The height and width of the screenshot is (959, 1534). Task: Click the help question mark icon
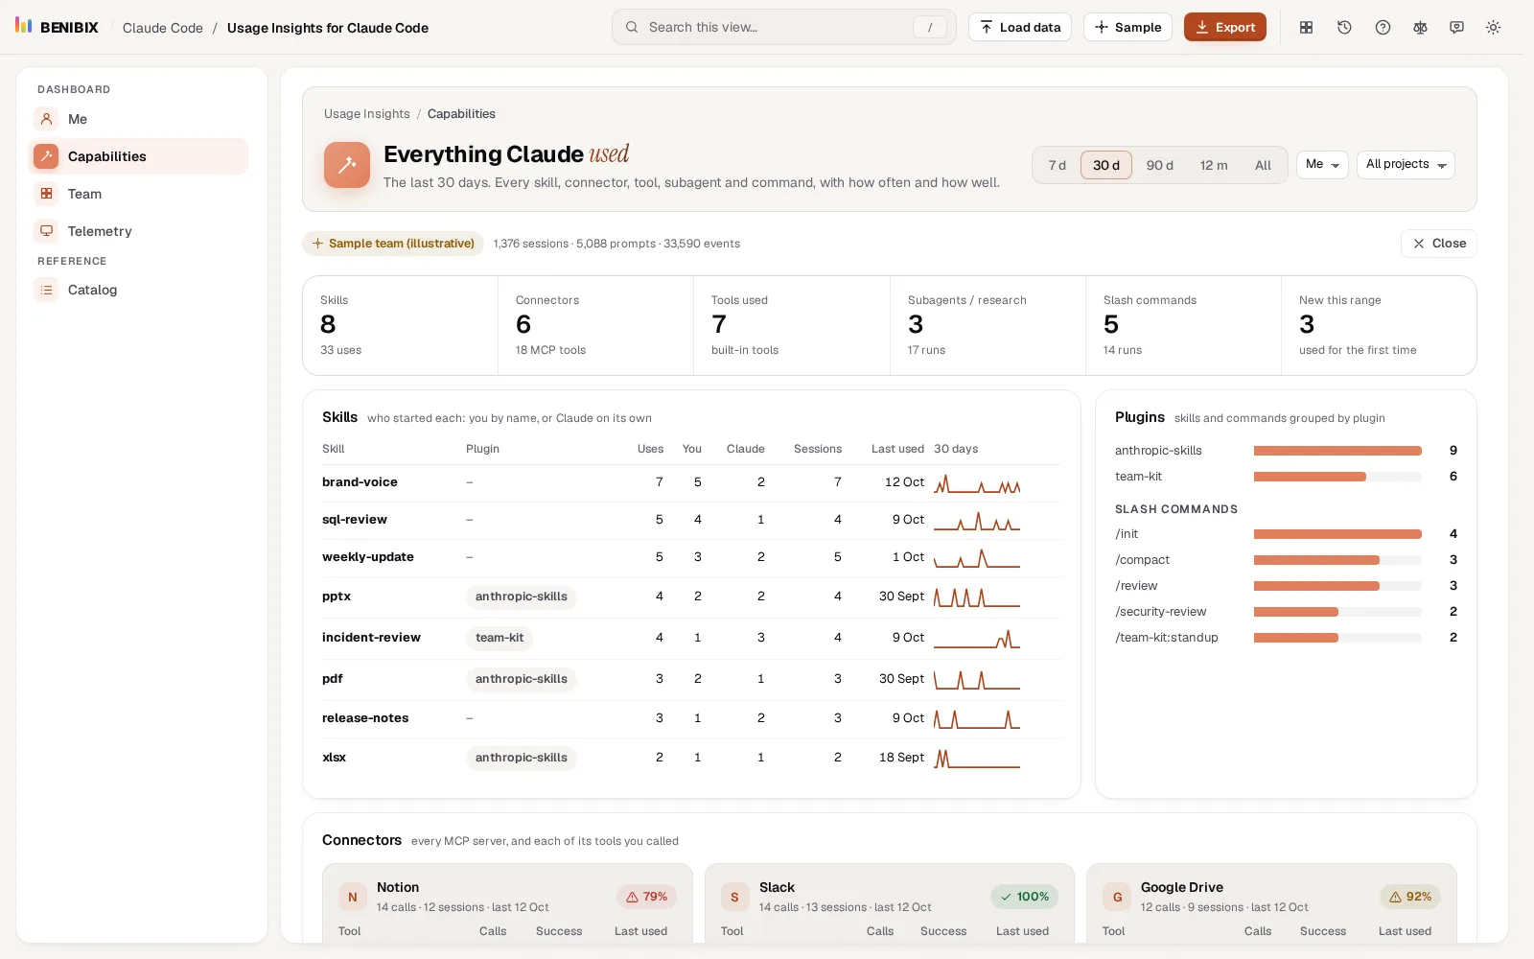1383,28
